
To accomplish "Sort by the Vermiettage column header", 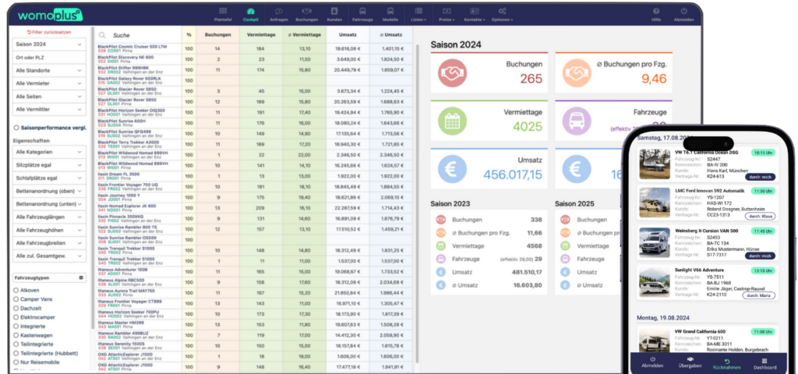I will (x=260, y=35).
